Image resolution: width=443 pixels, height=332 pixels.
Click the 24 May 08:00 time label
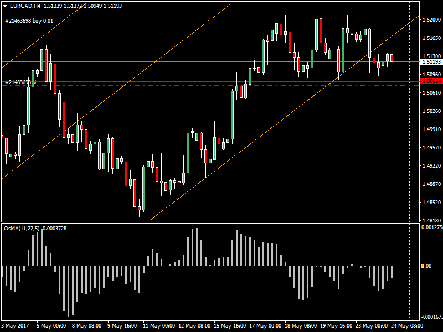tap(407, 326)
